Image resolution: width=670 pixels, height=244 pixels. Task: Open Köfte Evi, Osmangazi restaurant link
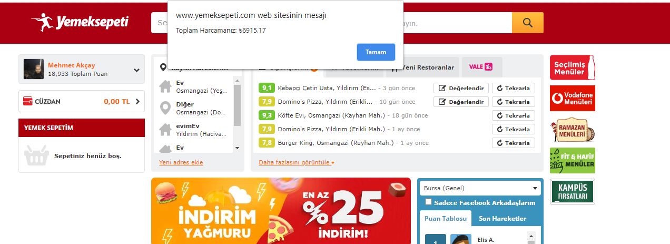click(331, 115)
